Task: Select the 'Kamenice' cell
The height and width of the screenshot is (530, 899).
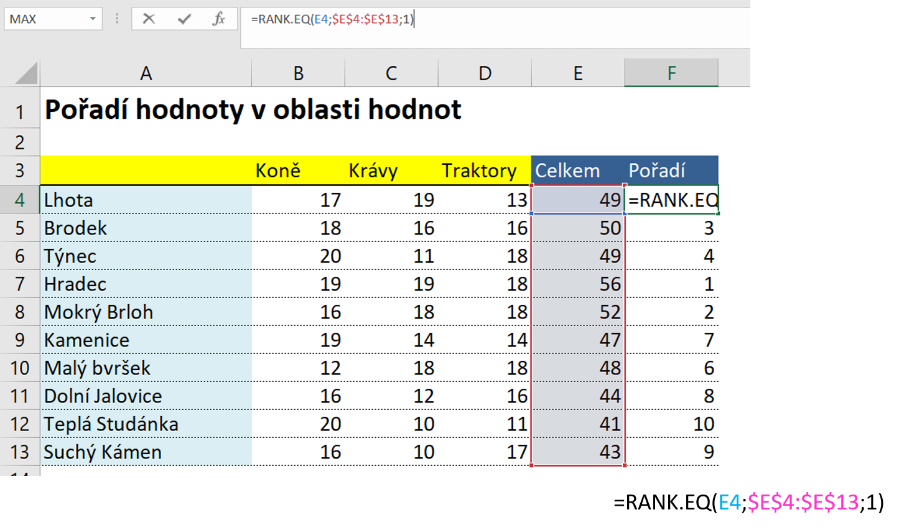Action: pos(146,340)
